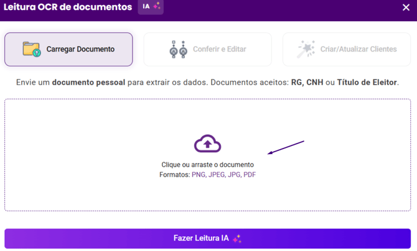Click the folder icon in Carregar Documento
417x251 pixels.
tap(31, 49)
